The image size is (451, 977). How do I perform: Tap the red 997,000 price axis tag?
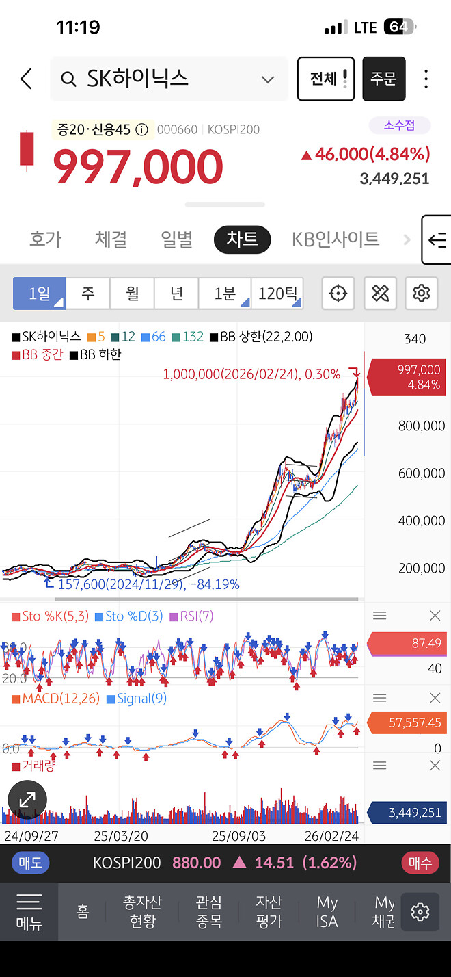(406, 377)
